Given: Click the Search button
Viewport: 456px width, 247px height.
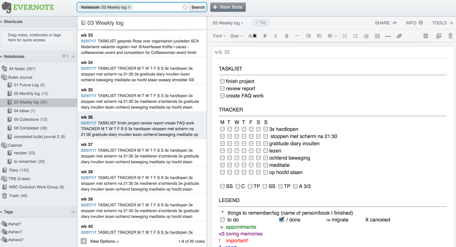Looking at the screenshot, I should 198,7.
